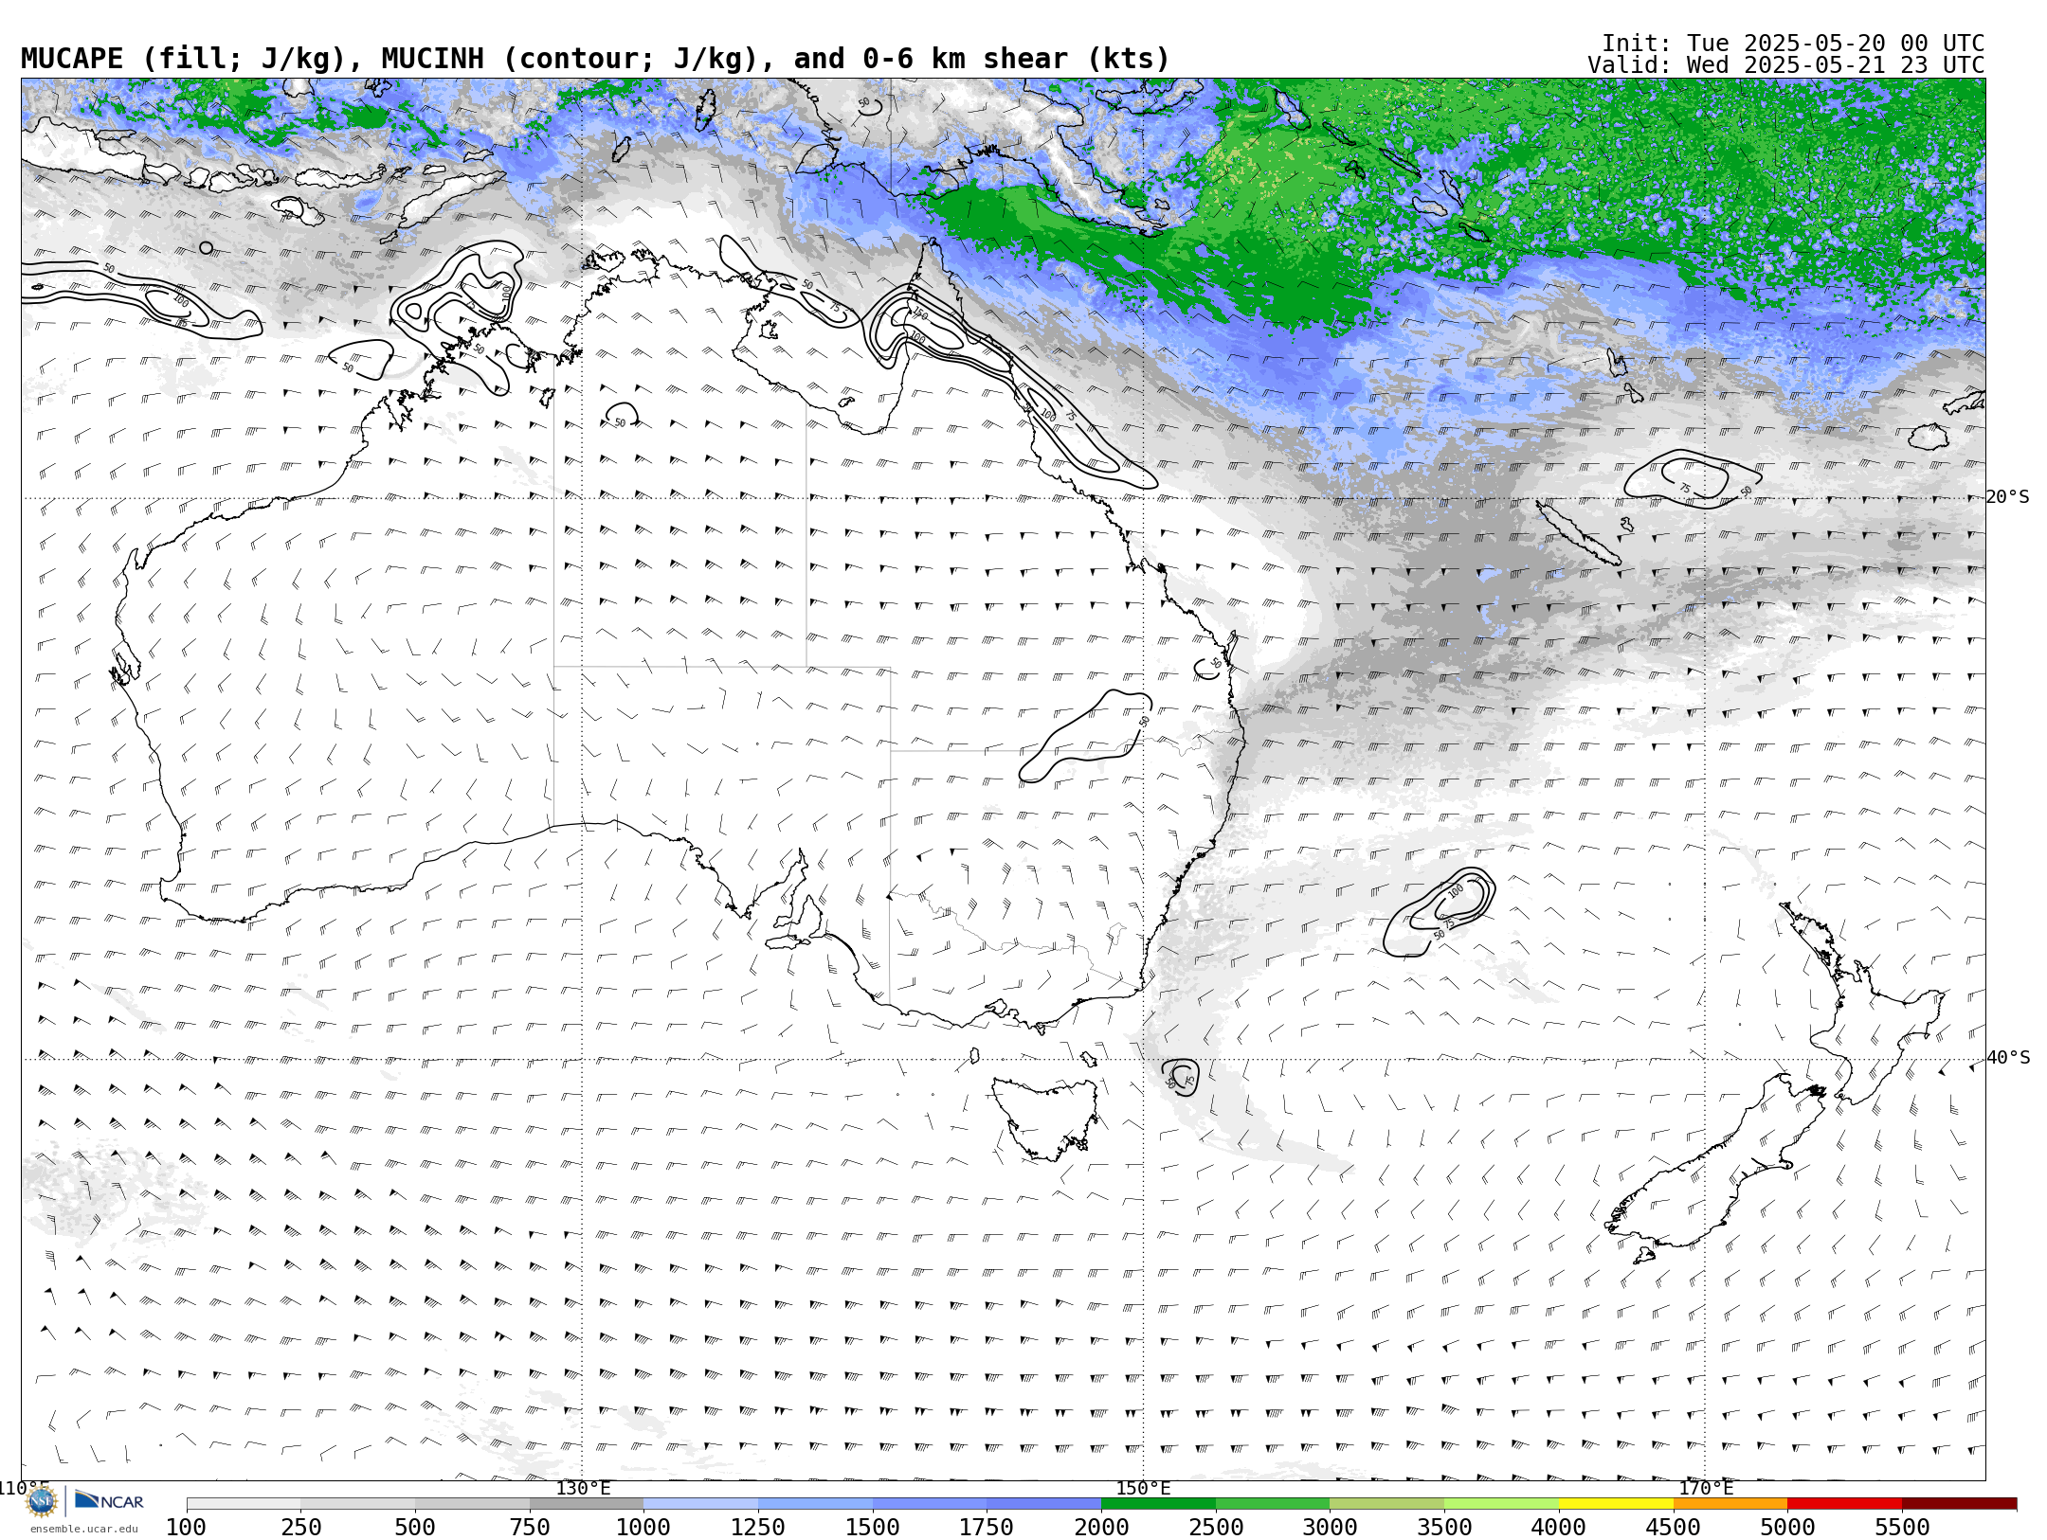The height and width of the screenshot is (1540, 2047).
Task: Click the lime green 3500–4000 colorbar segment
Action: pos(1501,1504)
